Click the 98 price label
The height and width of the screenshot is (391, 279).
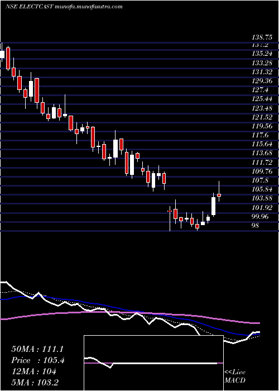(256, 226)
